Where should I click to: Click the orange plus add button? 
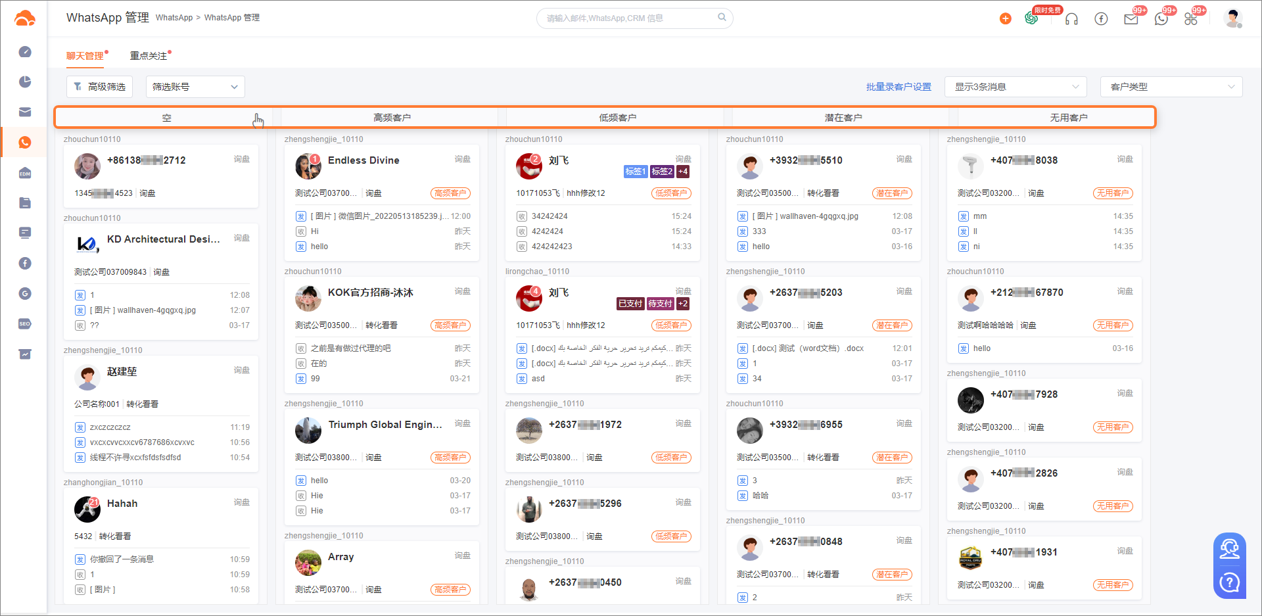pyautogui.click(x=1005, y=19)
